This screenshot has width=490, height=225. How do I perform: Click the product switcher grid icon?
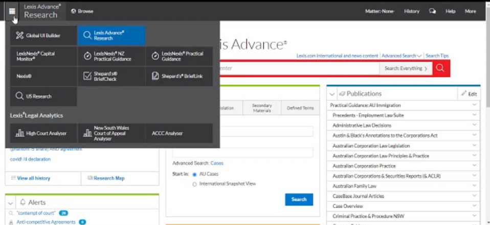(x=12, y=12)
